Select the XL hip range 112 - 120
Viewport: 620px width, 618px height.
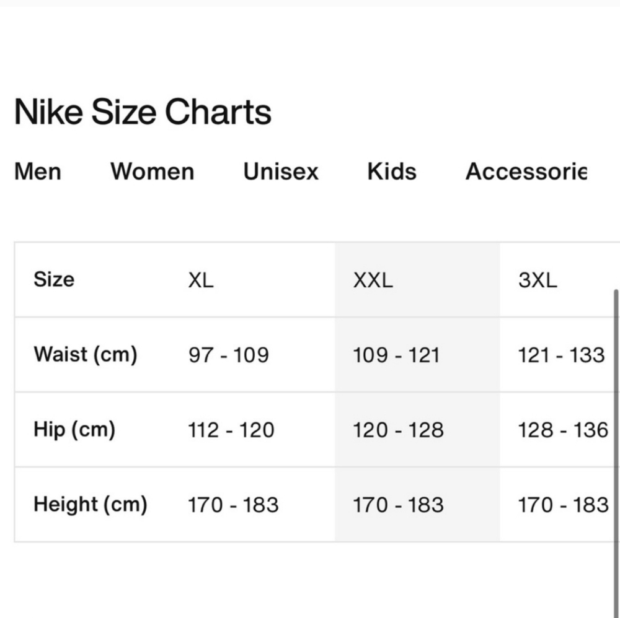coord(231,429)
